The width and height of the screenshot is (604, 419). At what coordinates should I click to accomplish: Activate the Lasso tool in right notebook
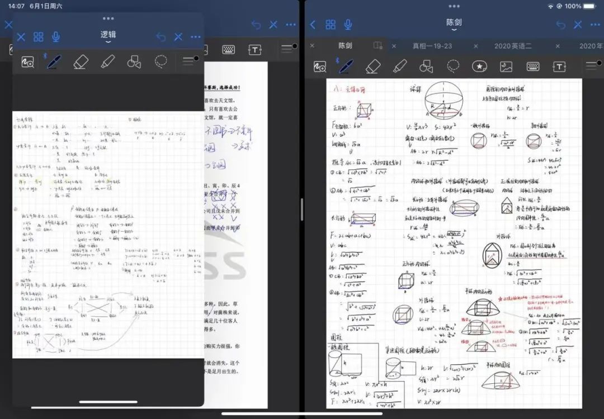pyautogui.click(x=453, y=66)
